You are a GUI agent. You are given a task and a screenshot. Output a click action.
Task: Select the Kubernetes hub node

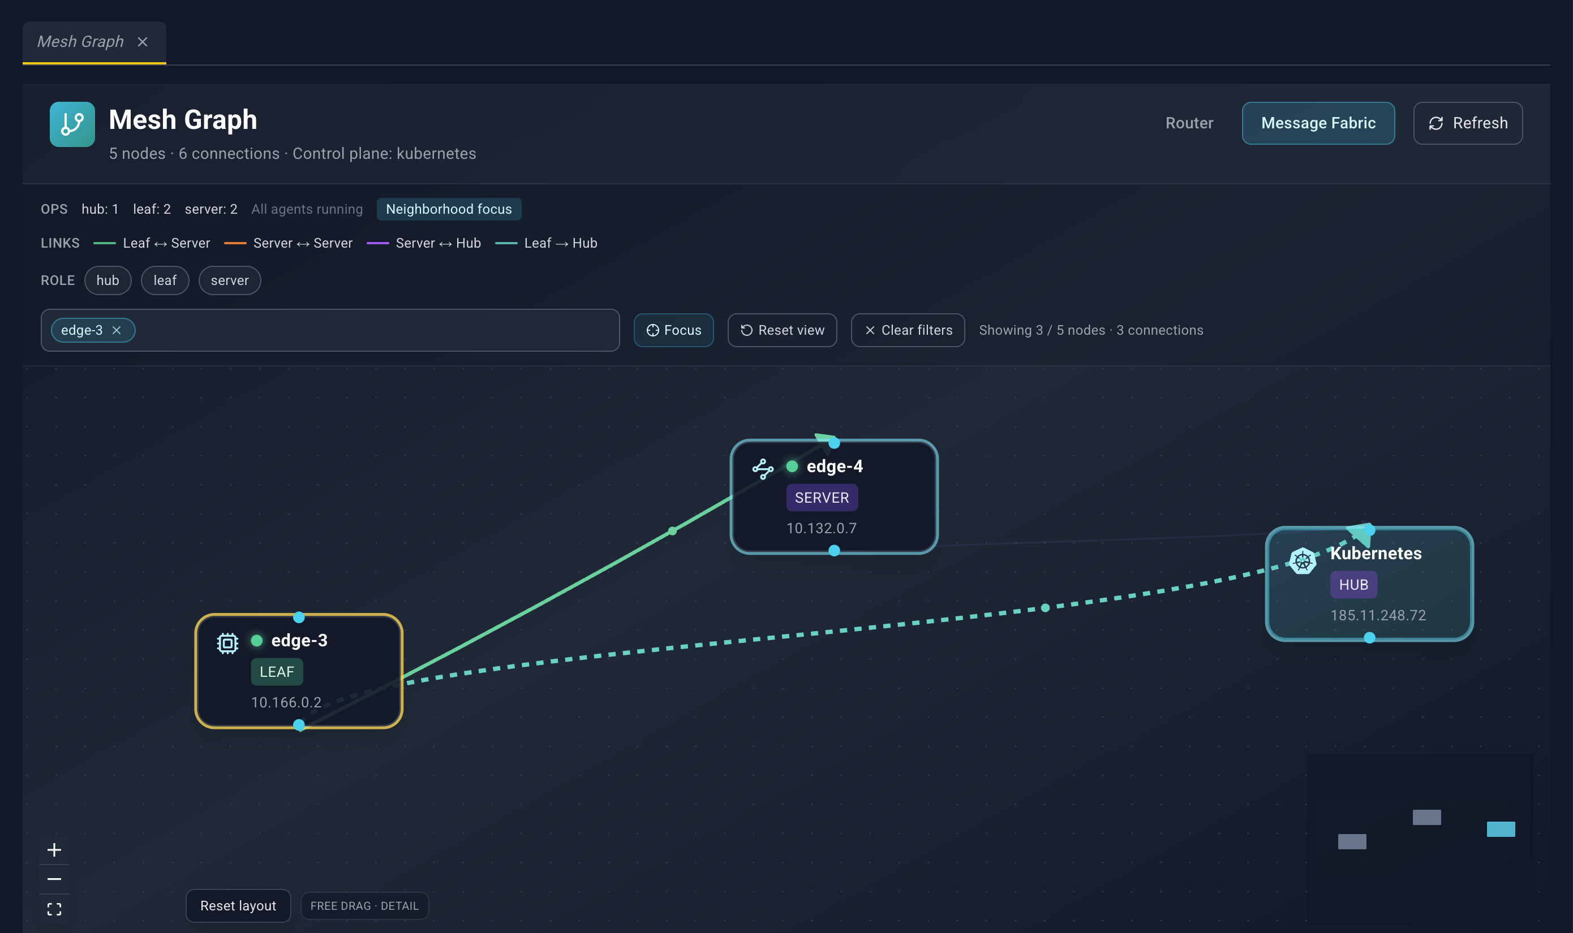pos(1369,584)
